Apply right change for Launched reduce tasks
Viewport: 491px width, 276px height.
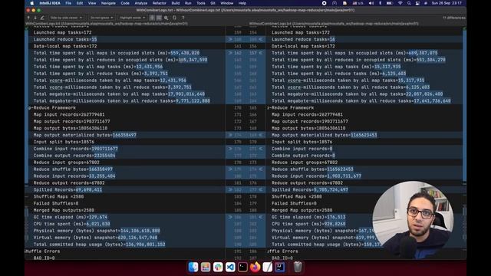261,39
